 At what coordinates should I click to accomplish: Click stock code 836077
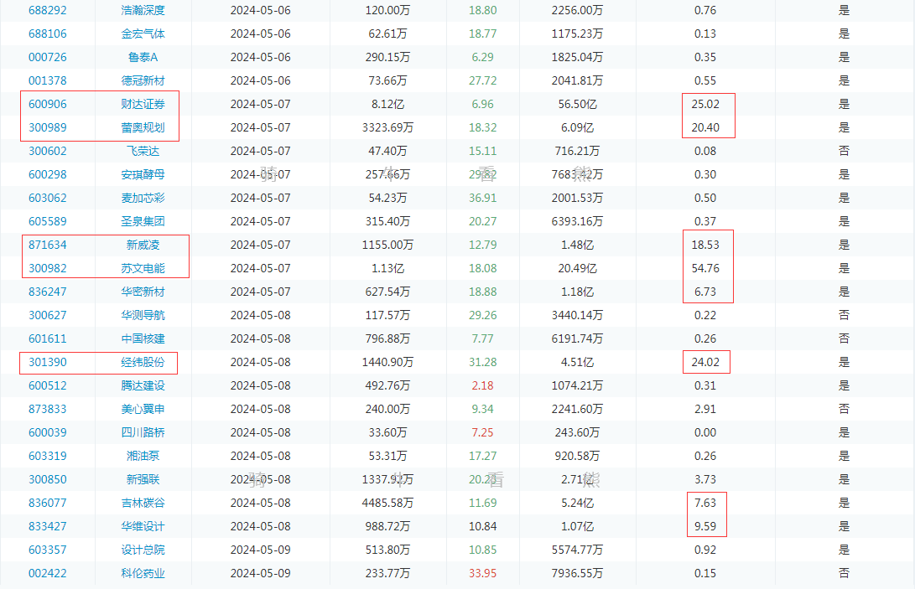[48, 504]
